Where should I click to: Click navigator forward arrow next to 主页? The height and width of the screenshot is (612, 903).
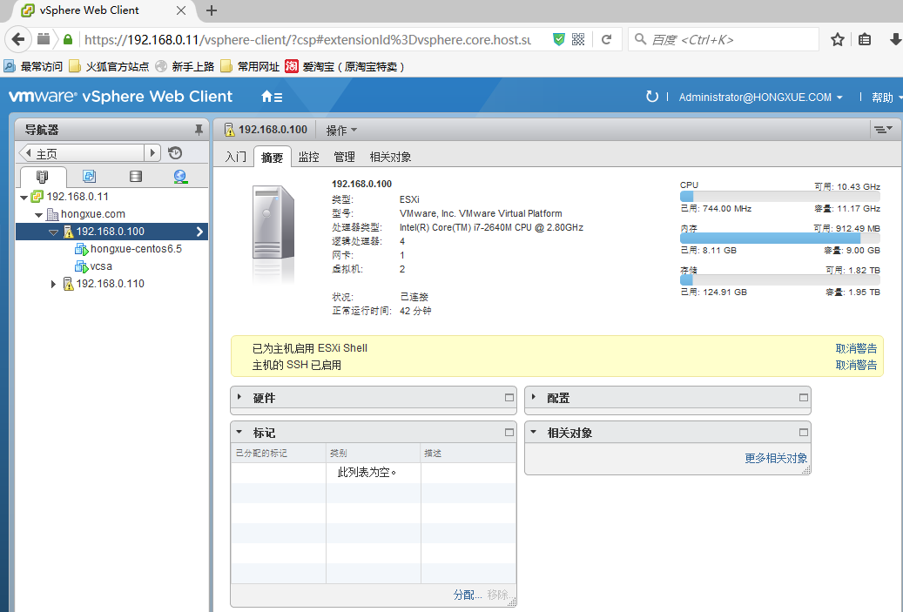point(152,153)
